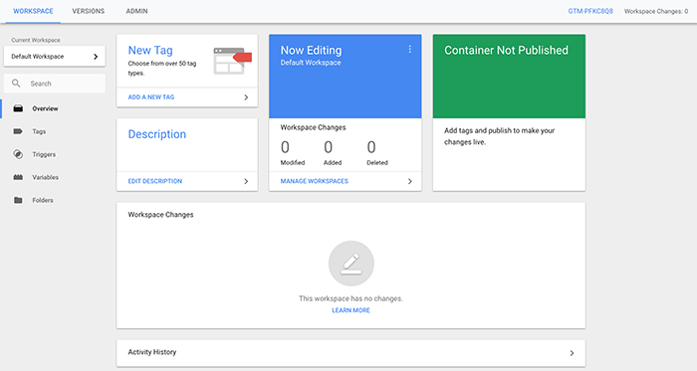The image size is (697, 371).
Task: Open the Default Workspace selector
Action: point(54,57)
